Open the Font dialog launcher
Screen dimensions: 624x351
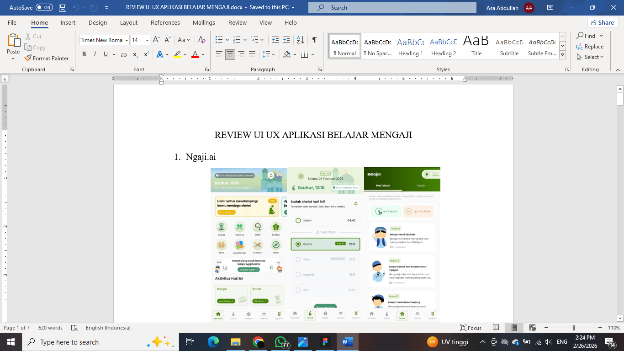[207, 69]
